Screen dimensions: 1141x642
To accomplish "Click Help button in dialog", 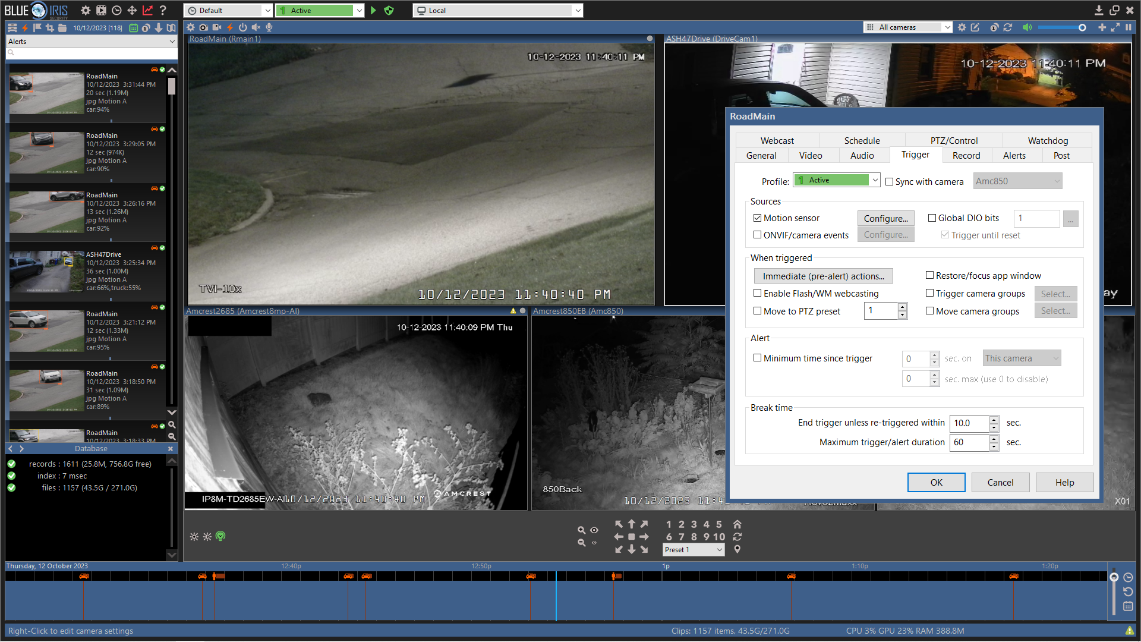I will tap(1064, 482).
